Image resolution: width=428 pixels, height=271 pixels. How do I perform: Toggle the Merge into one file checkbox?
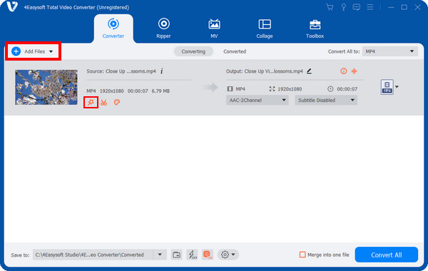click(302, 255)
